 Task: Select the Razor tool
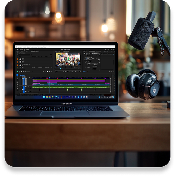coord(17,81)
